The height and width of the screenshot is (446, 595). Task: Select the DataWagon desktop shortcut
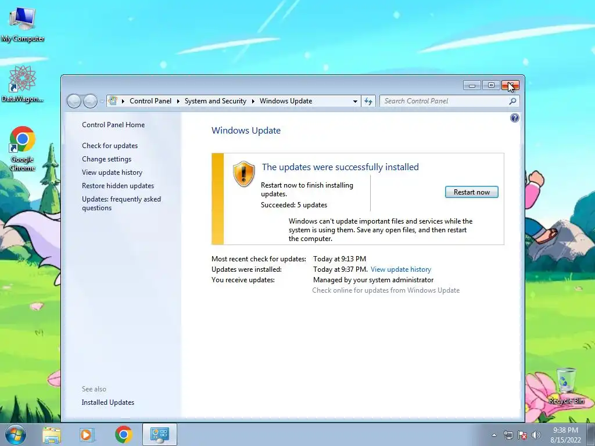pos(22,84)
